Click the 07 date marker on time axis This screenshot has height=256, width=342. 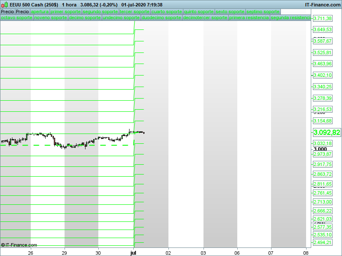coord(271,253)
